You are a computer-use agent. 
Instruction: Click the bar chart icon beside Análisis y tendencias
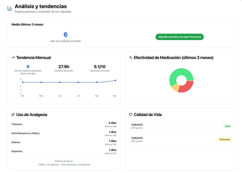click(10, 8)
